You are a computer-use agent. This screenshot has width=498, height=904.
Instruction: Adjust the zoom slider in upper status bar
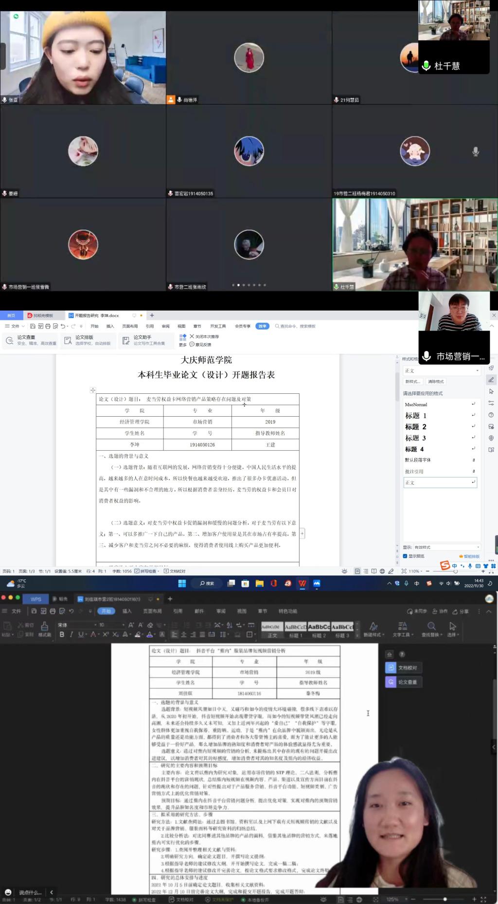click(455, 571)
